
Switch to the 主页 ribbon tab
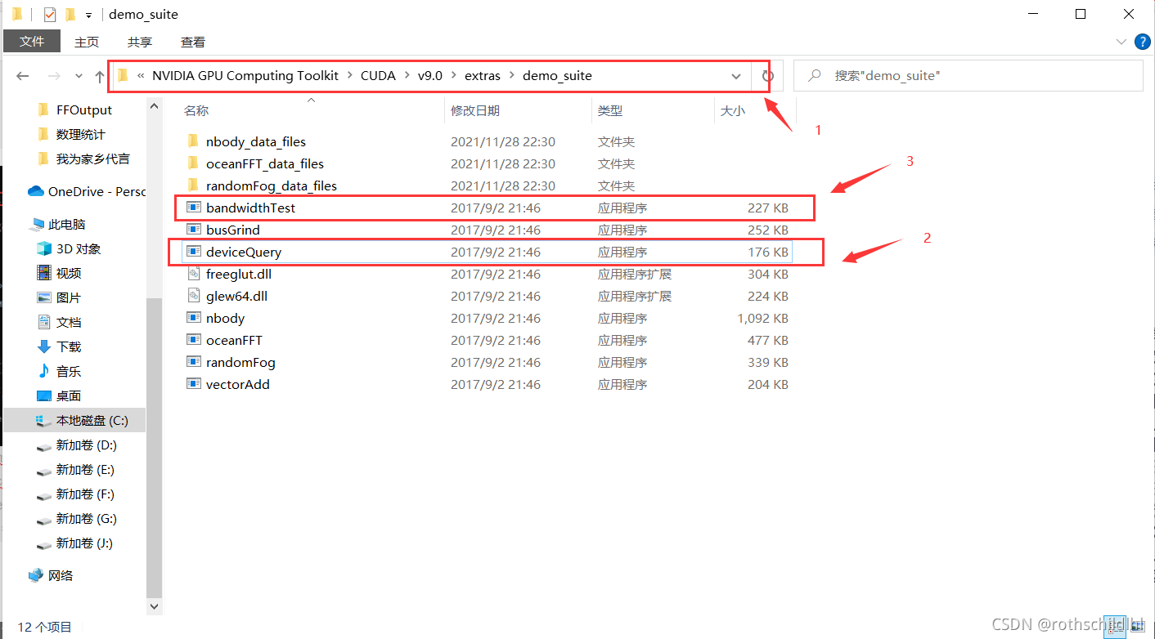(87, 42)
